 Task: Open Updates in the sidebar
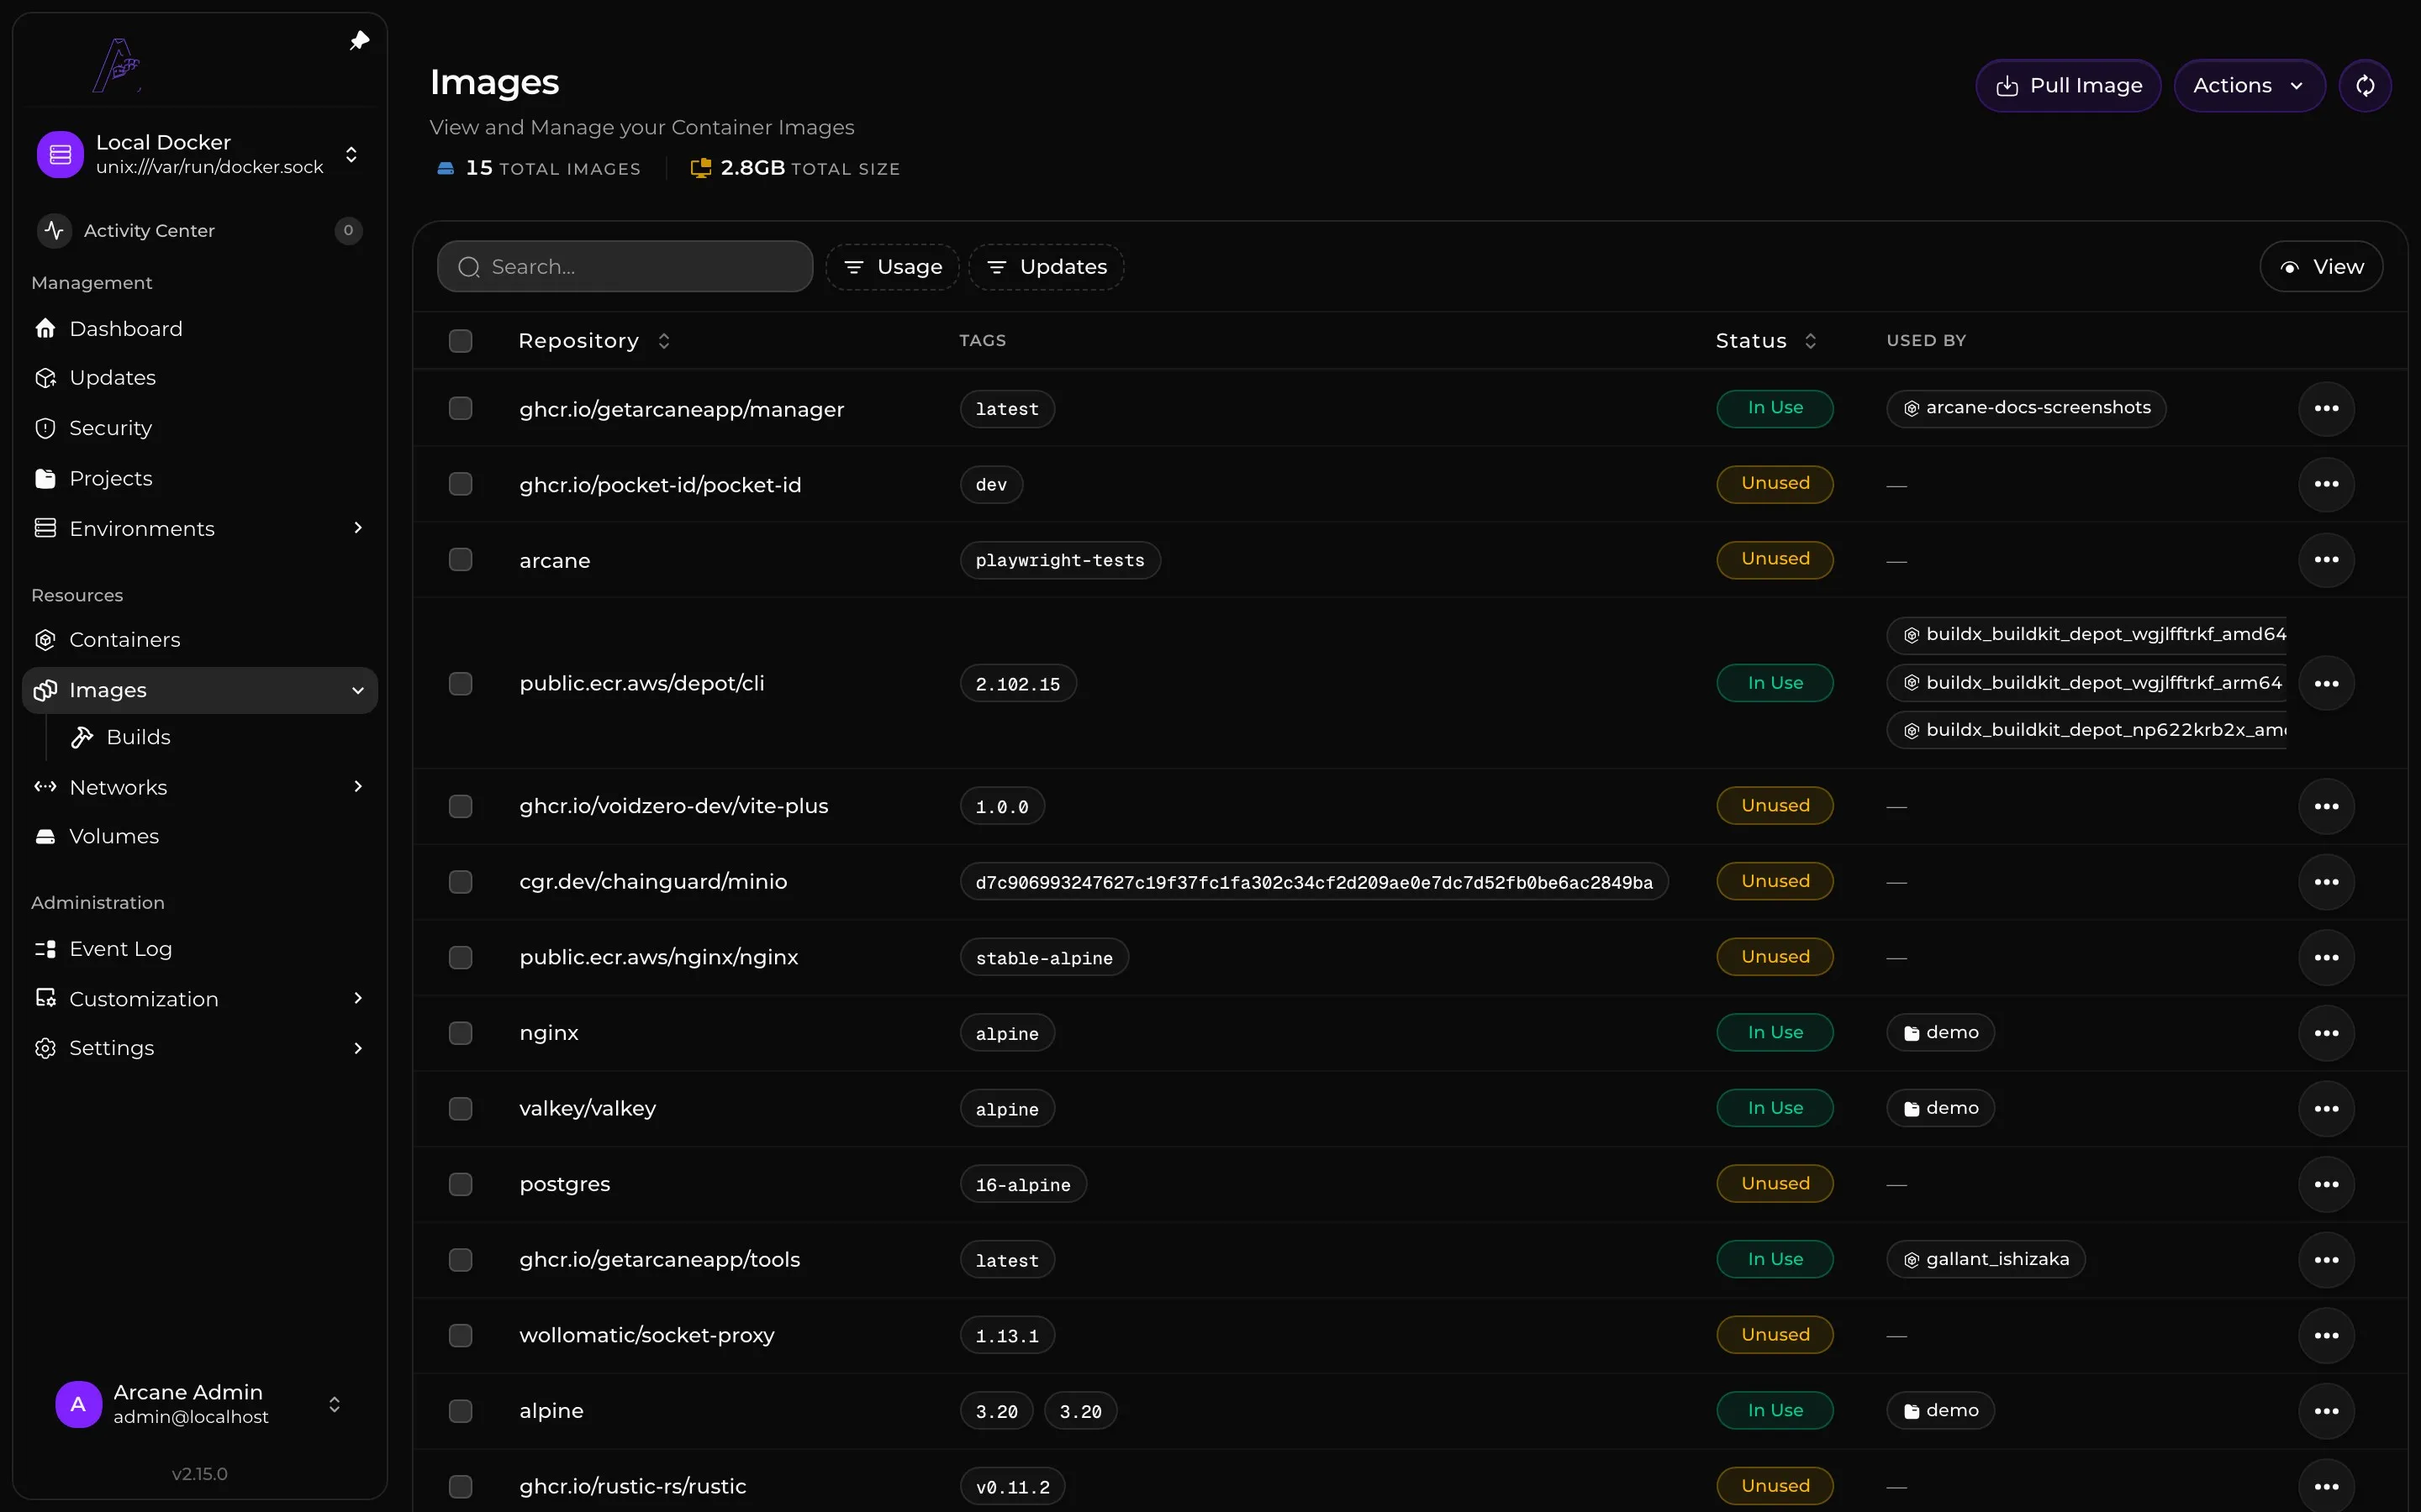pos(112,378)
